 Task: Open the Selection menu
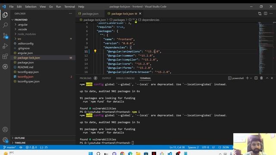(x=31, y=6)
